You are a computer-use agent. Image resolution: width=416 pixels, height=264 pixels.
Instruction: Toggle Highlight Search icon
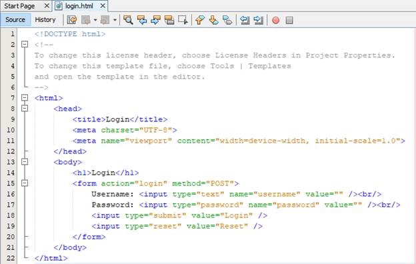(x=169, y=20)
